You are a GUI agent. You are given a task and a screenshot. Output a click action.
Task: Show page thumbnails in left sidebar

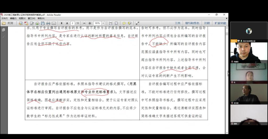[x=3, y=30]
